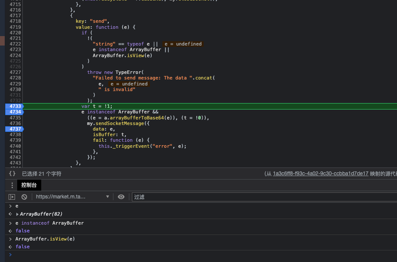
Task: Select the 控制台 console tab
Action: coord(29,185)
